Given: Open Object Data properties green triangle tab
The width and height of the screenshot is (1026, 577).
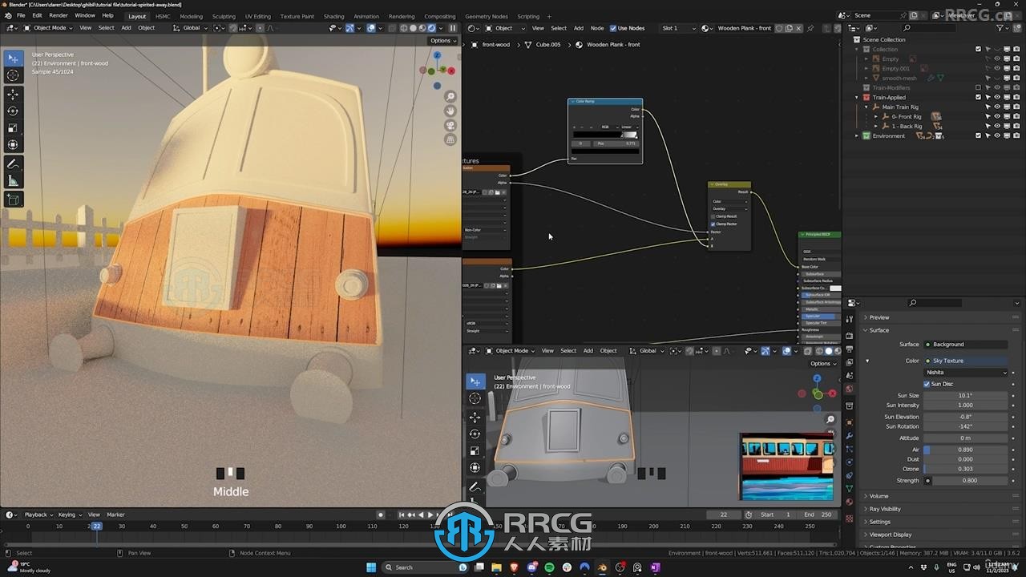Looking at the screenshot, I should 850,488.
